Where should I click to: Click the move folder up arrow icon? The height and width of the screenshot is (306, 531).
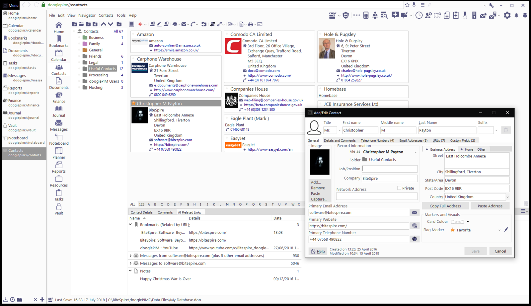pos(104,24)
